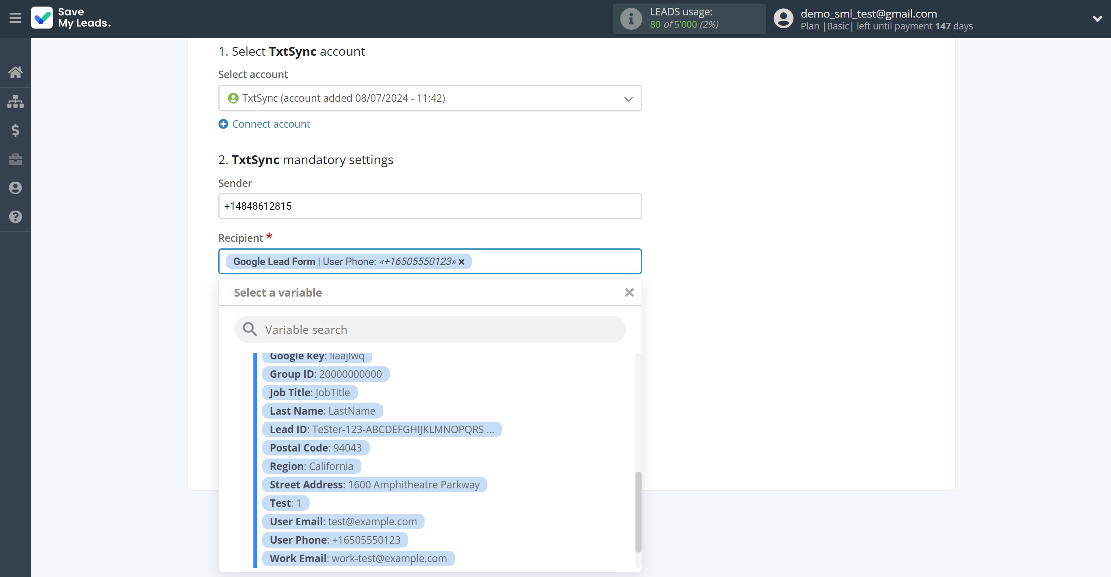Screen dimensions: 1111x577
Task: Select the Postal Code variable
Action: point(316,448)
